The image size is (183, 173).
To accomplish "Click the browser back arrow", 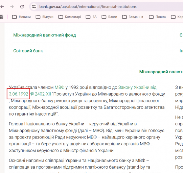I will 2,7.
